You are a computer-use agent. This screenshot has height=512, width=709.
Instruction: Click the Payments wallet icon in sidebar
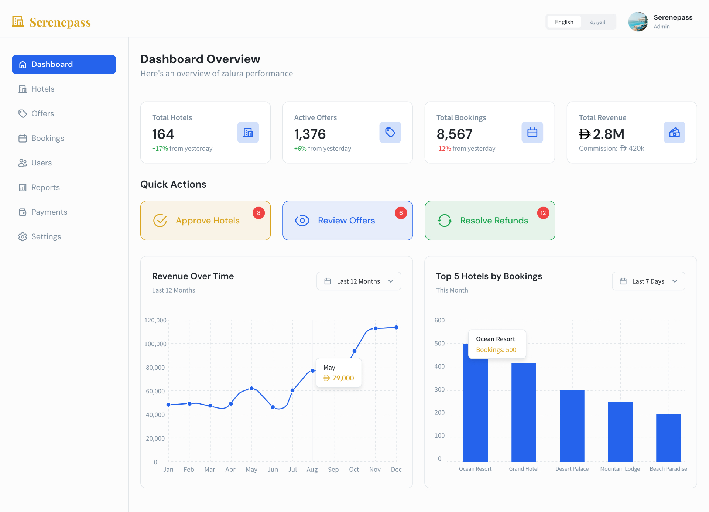coord(23,212)
